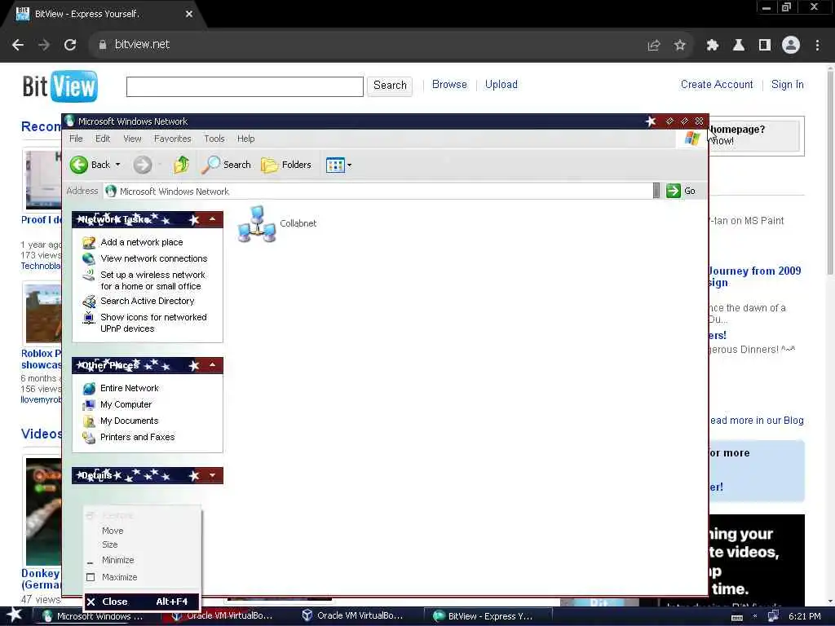
Task: Go up one folder level in Explorer
Action: tap(182, 165)
